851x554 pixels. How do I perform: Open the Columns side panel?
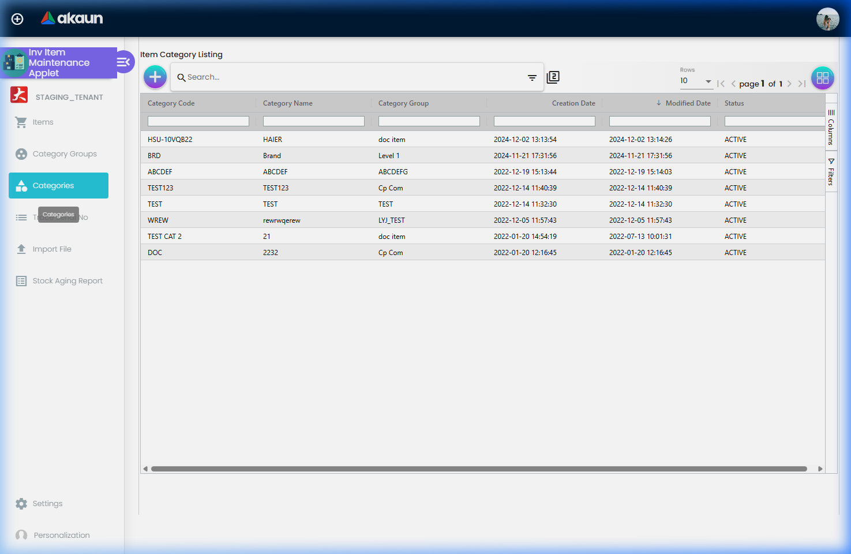click(x=831, y=128)
